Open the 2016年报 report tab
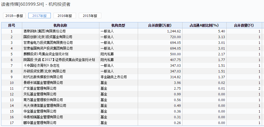 (x=64, y=16)
